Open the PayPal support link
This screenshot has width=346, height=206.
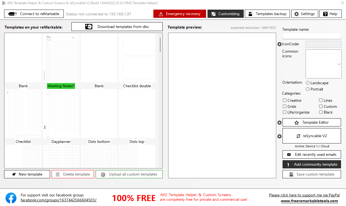(304, 195)
